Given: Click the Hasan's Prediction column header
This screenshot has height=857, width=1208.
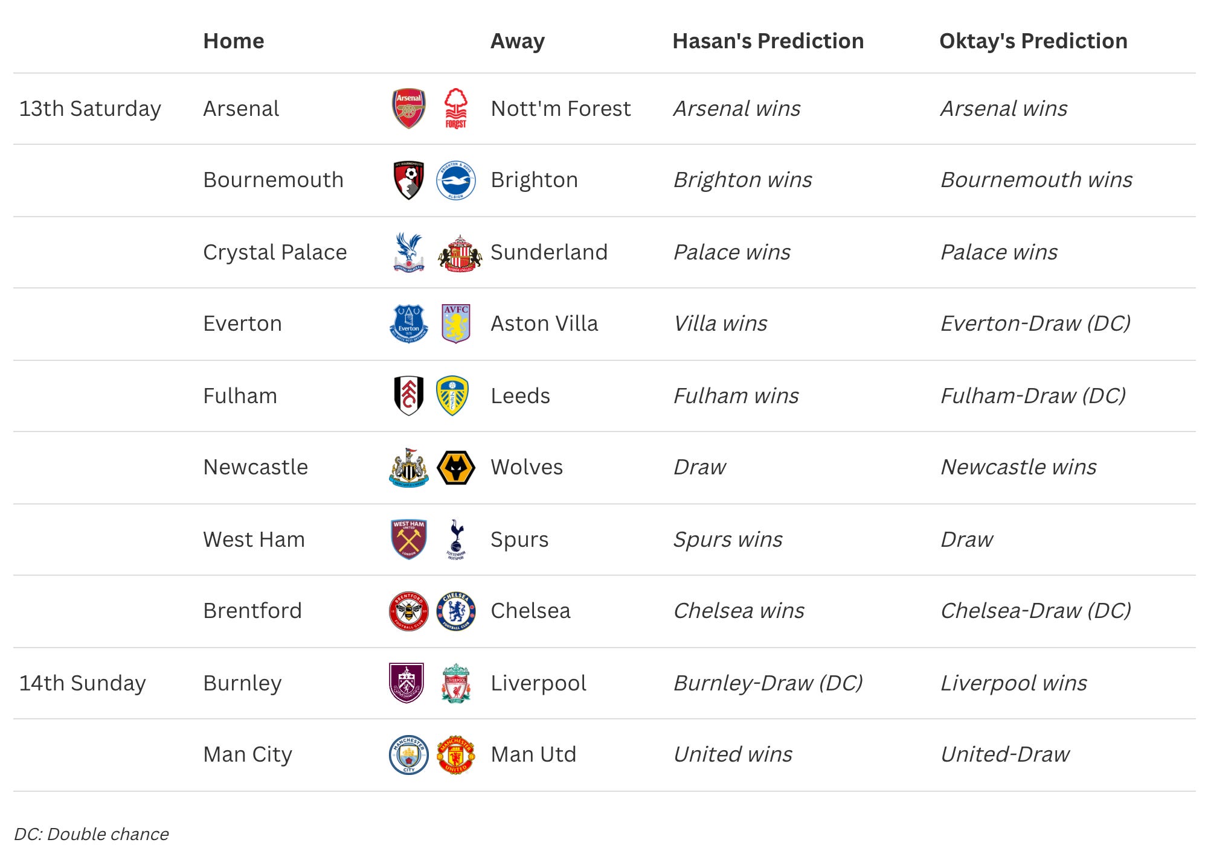Looking at the screenshot, I should (768, 41).
